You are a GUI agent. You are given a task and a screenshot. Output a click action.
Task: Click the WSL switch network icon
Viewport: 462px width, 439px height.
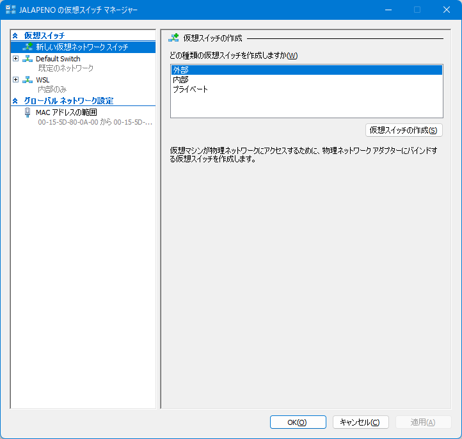click(x=28, y=80)
